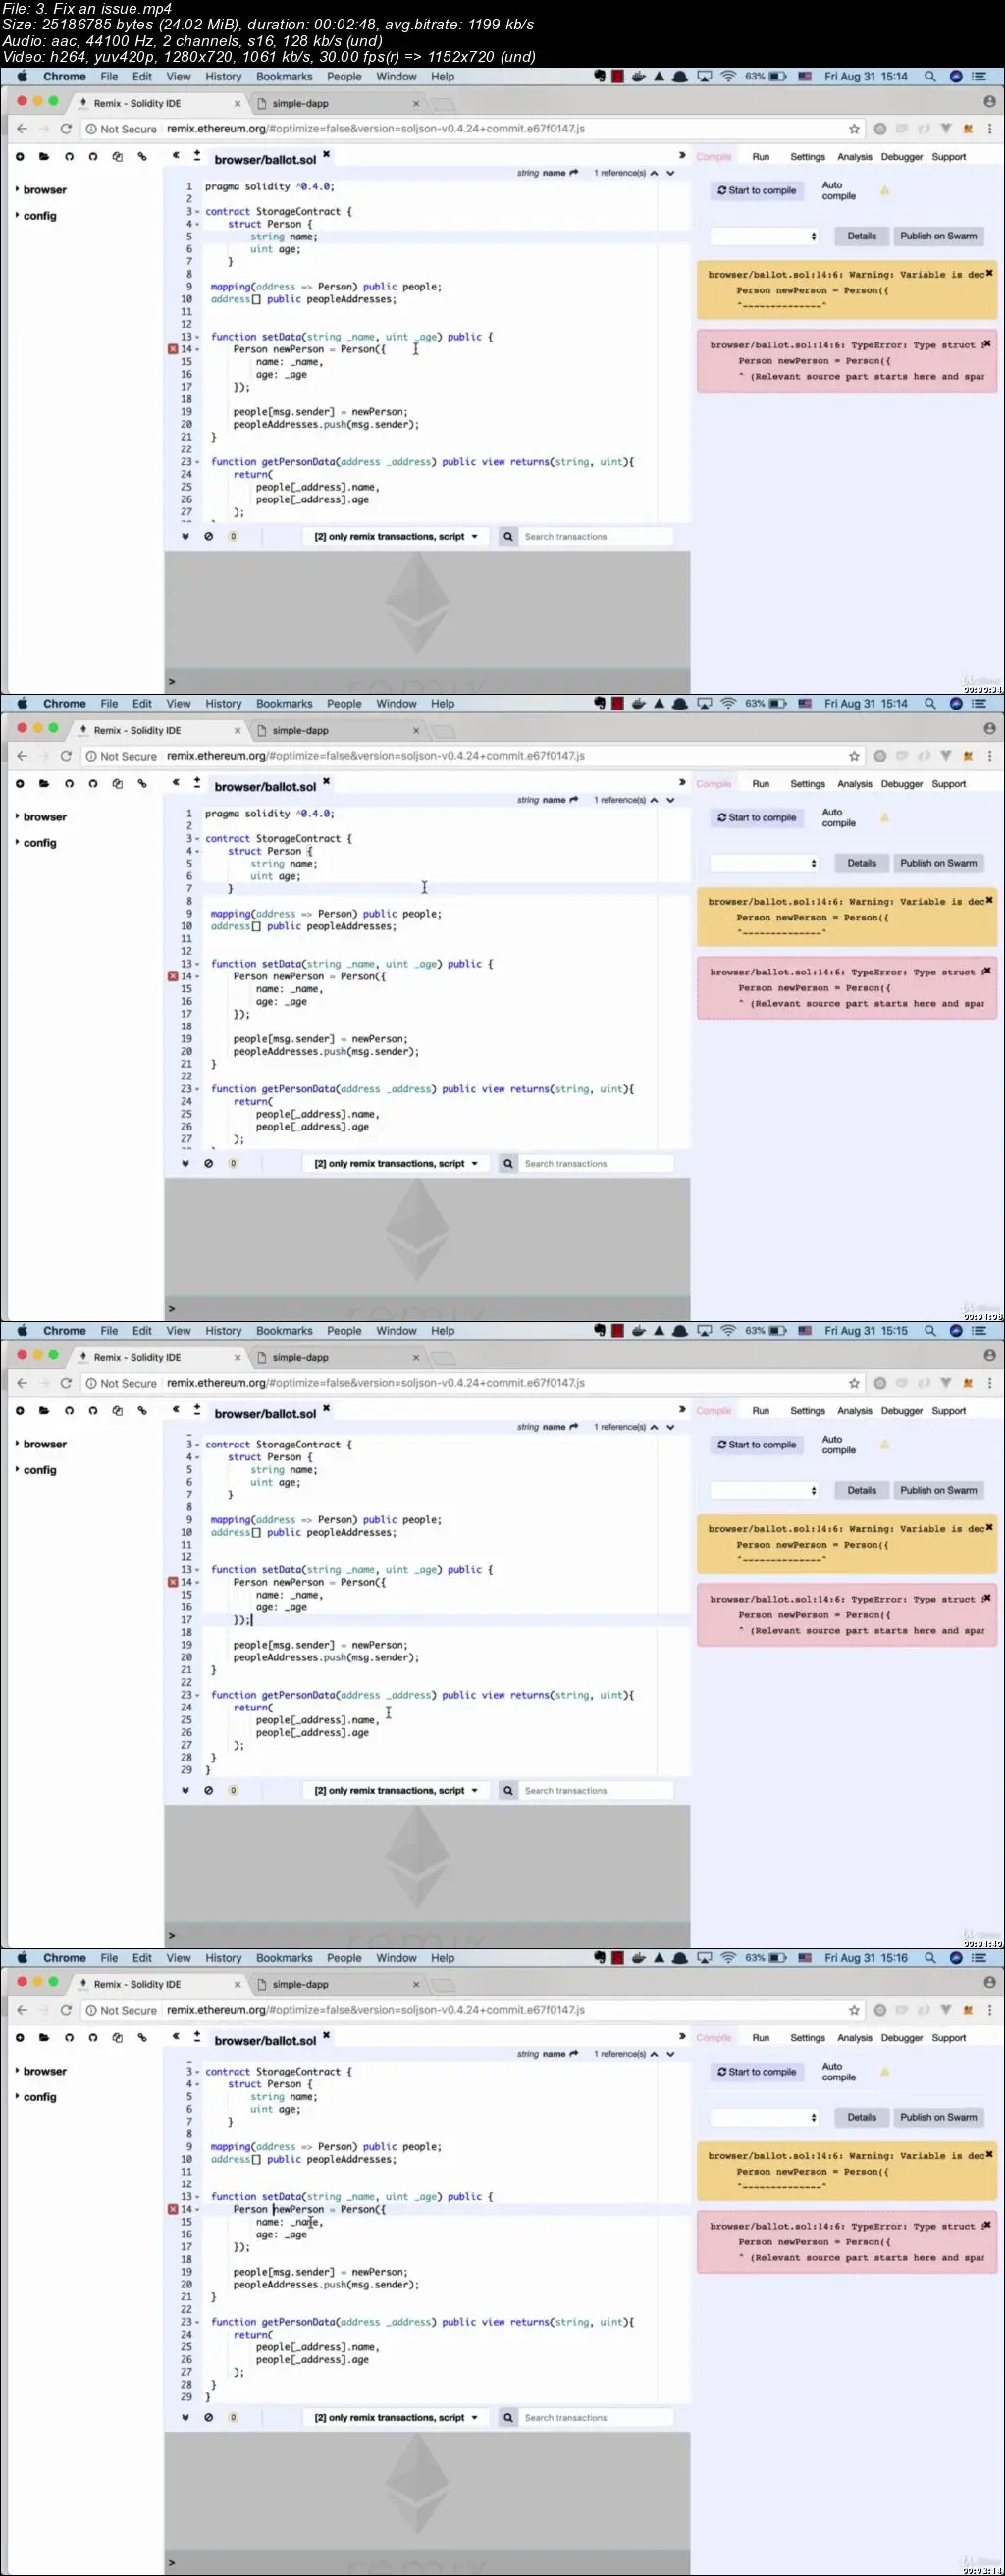The height and width of the screenshot is (2576, 1005).
Task: Dismiss the yellow warning message in first frame
Action: click(x=989, y=272)
